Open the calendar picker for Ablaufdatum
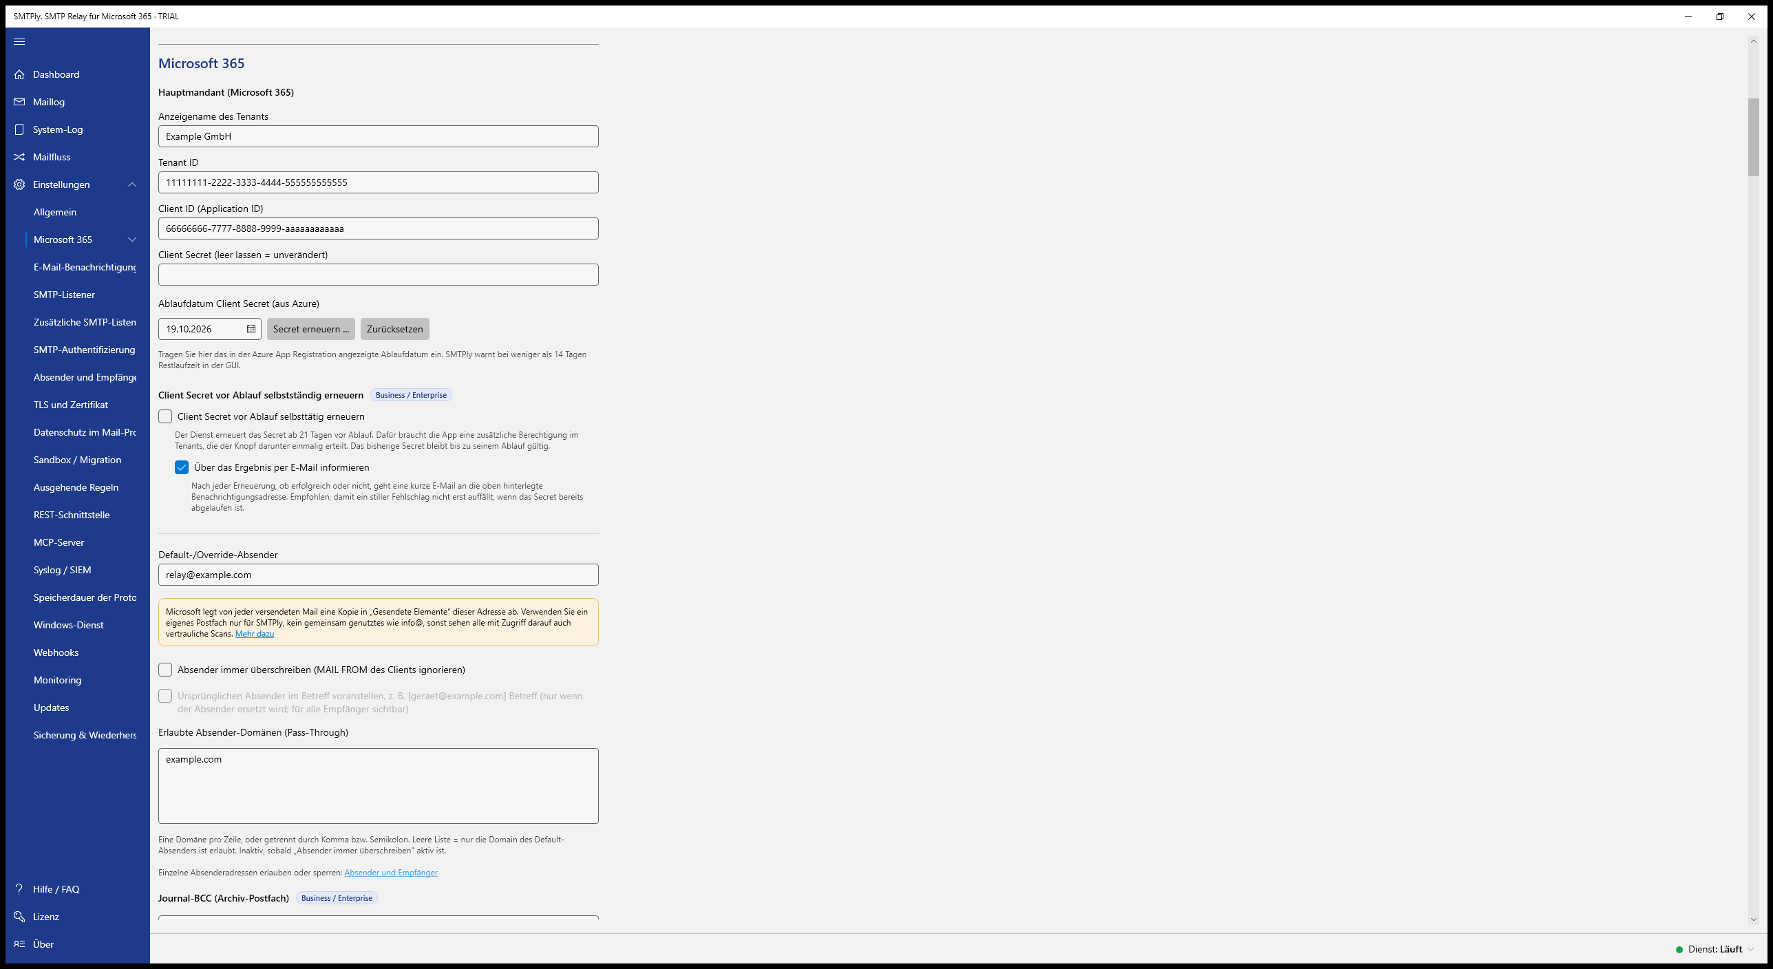 coord(251,329)
